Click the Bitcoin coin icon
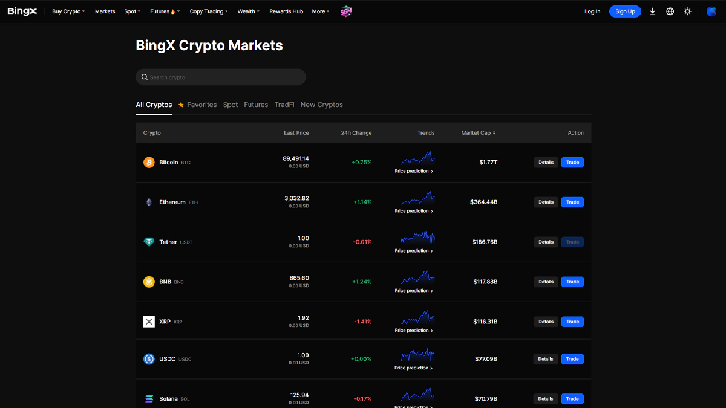This screenshot has width=726, height=408. coord(149,163)
